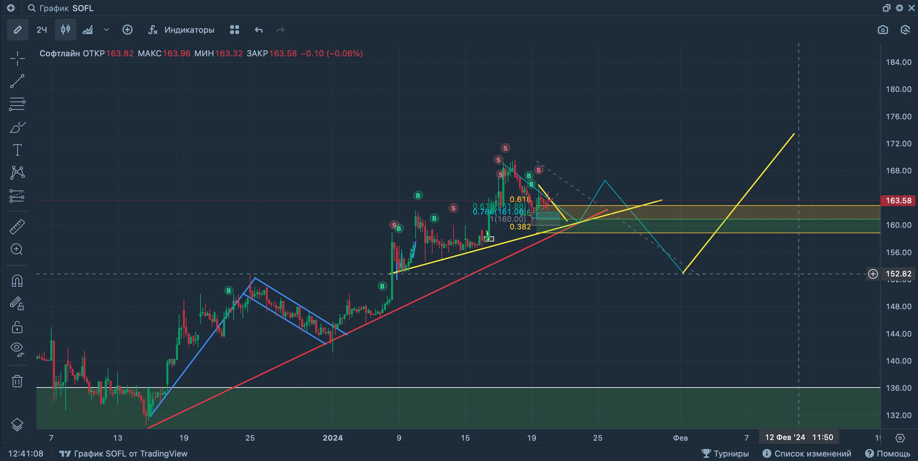Image resolution: width=918 pixels, height=461 pixels.
Task: Open the object tree layers panel
Action: (17, 424)
